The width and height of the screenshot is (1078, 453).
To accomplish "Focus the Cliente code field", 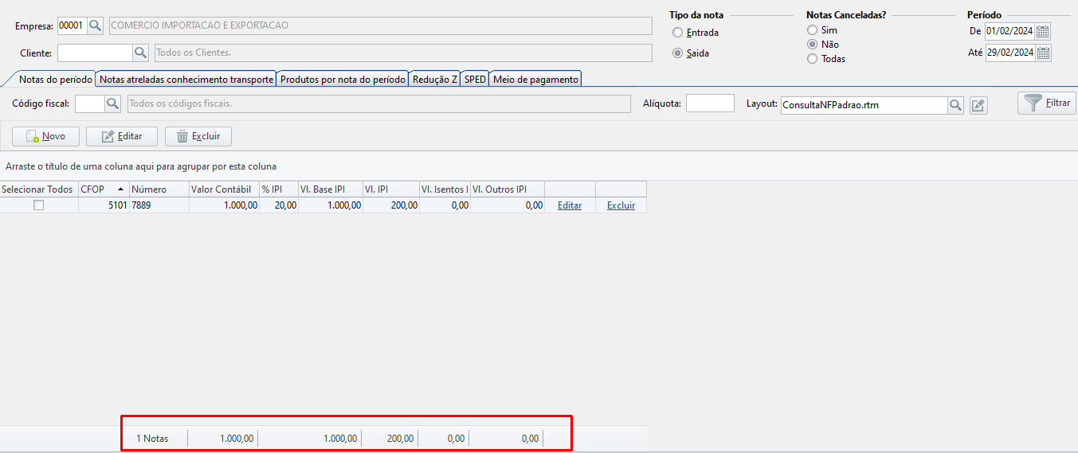I will coord(95,53).
